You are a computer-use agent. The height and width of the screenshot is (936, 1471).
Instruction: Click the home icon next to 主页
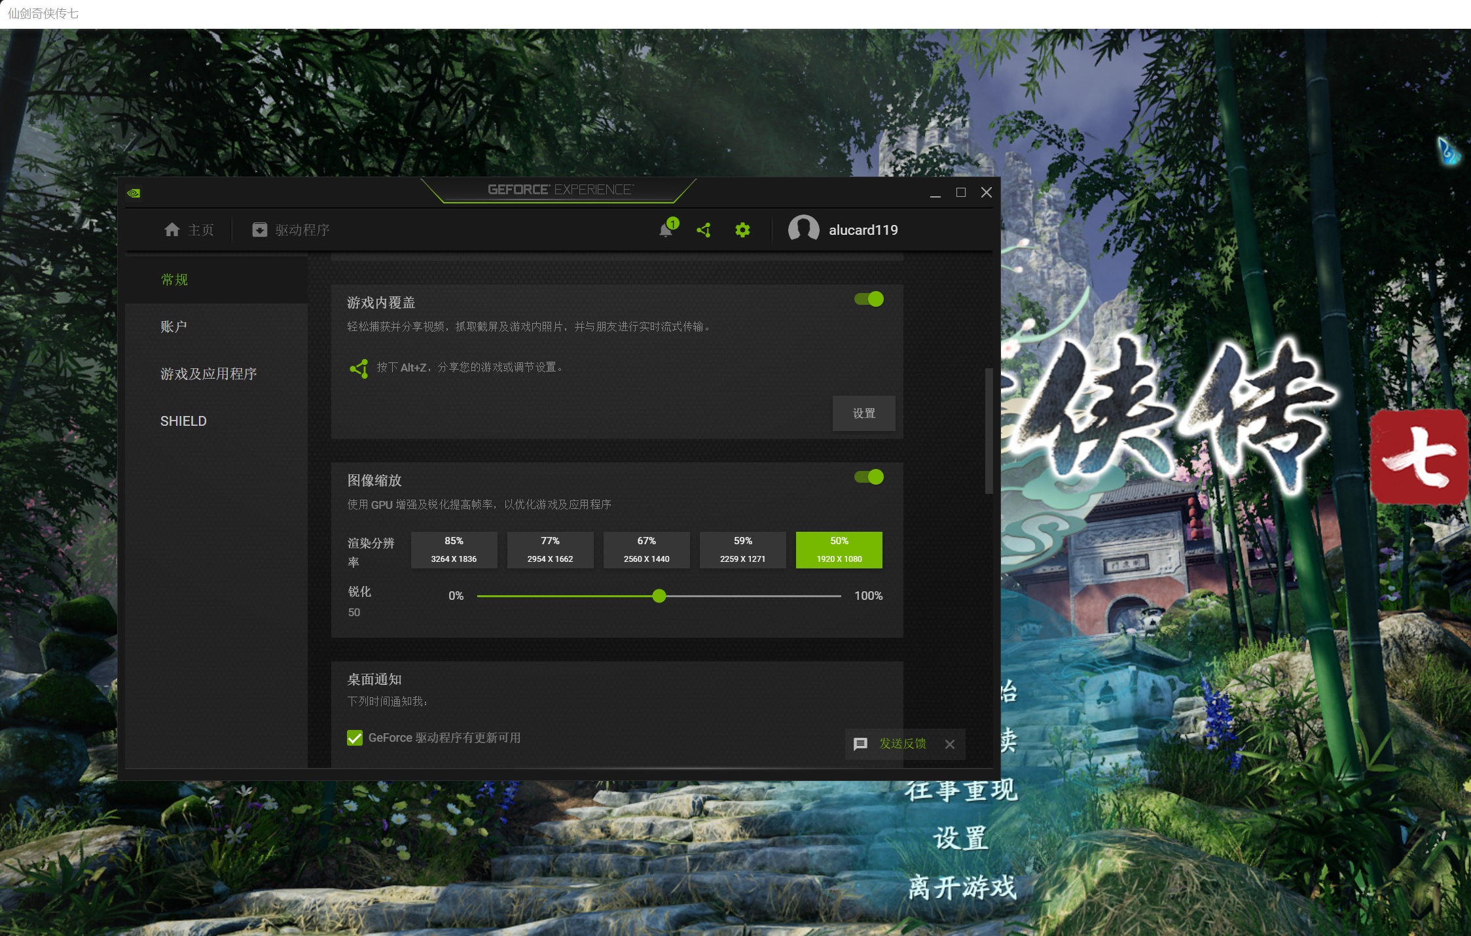click(x=172, y=230)
